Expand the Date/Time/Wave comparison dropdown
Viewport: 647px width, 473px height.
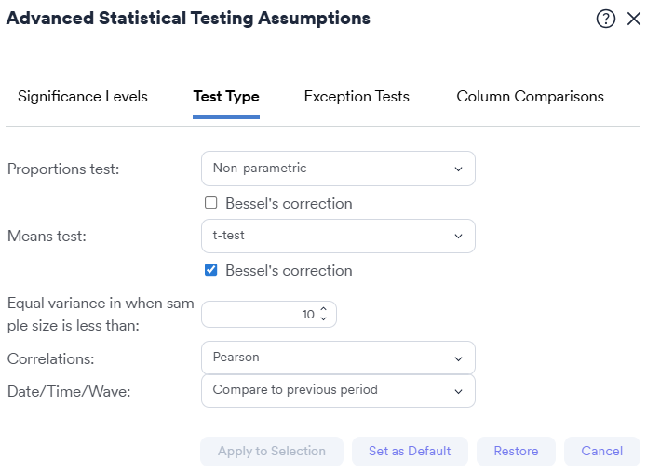338,391
